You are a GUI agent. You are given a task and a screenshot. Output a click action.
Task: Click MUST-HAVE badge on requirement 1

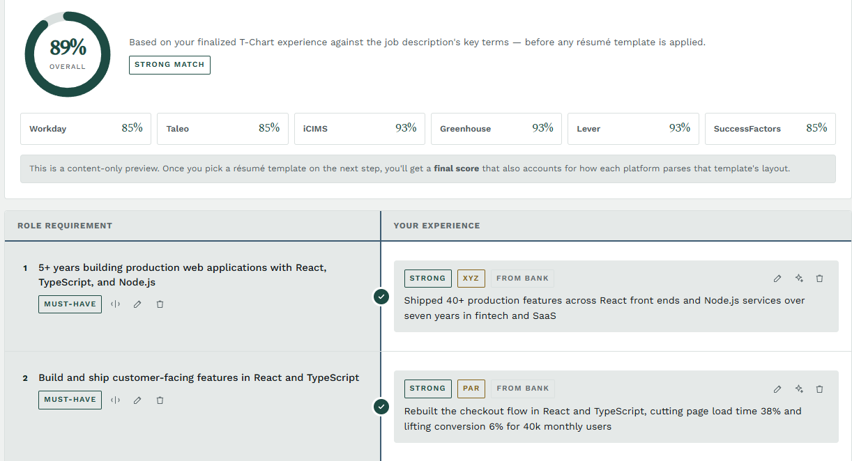[70, 304]
